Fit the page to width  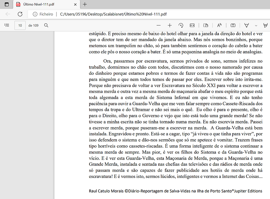click(192, 26)
